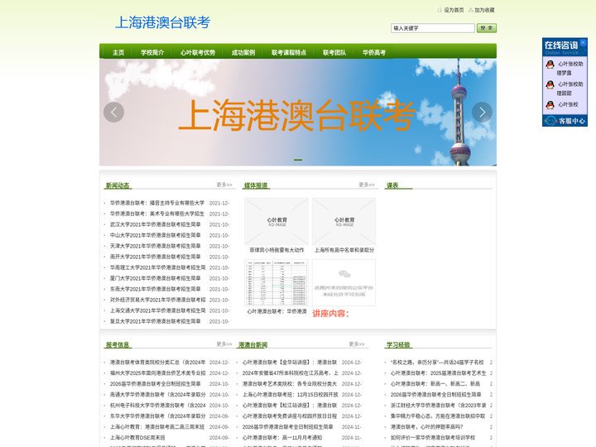Open 如何评价一家华侨港澳台联考培训学校
Image resolution: width=596 pixels, height=447 pixels.
[433, 438]
